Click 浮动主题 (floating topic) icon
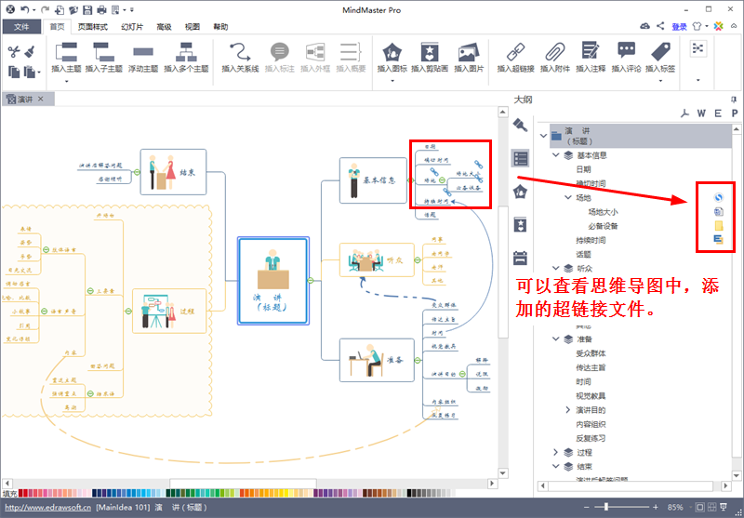This screenshot has height=518, width=744. (x=143, y=52)
